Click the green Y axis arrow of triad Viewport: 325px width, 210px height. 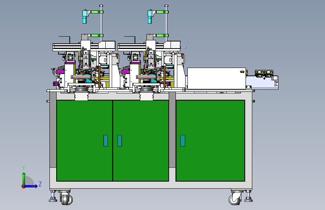pos(24,179)
